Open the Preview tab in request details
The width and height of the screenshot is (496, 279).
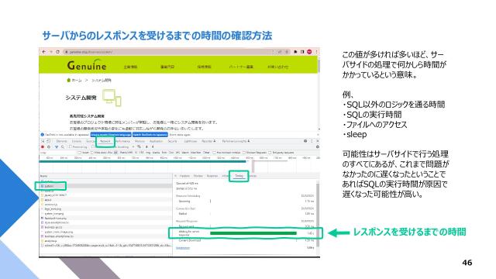(198, 176)
